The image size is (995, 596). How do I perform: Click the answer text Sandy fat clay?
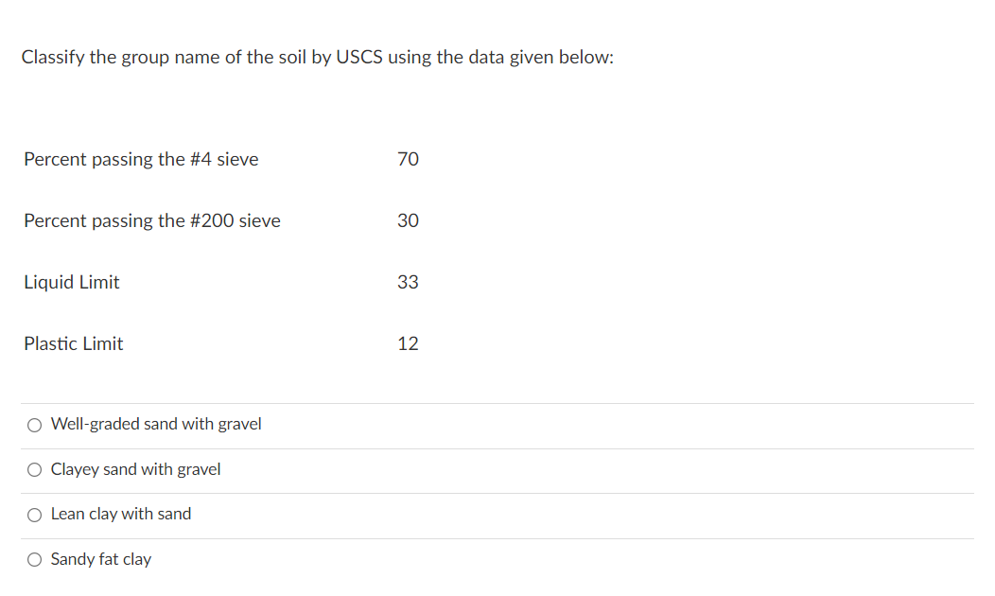coord(101,559)
